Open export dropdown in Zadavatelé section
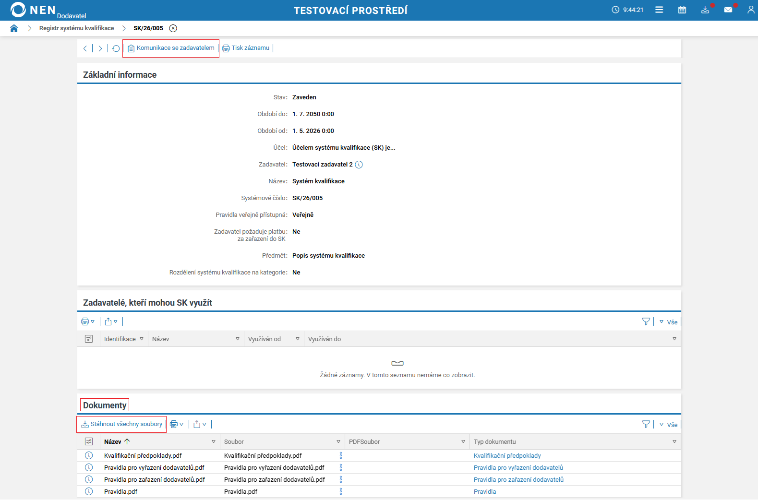This screenshot has width=758, height=500. (x=111, y=321)
